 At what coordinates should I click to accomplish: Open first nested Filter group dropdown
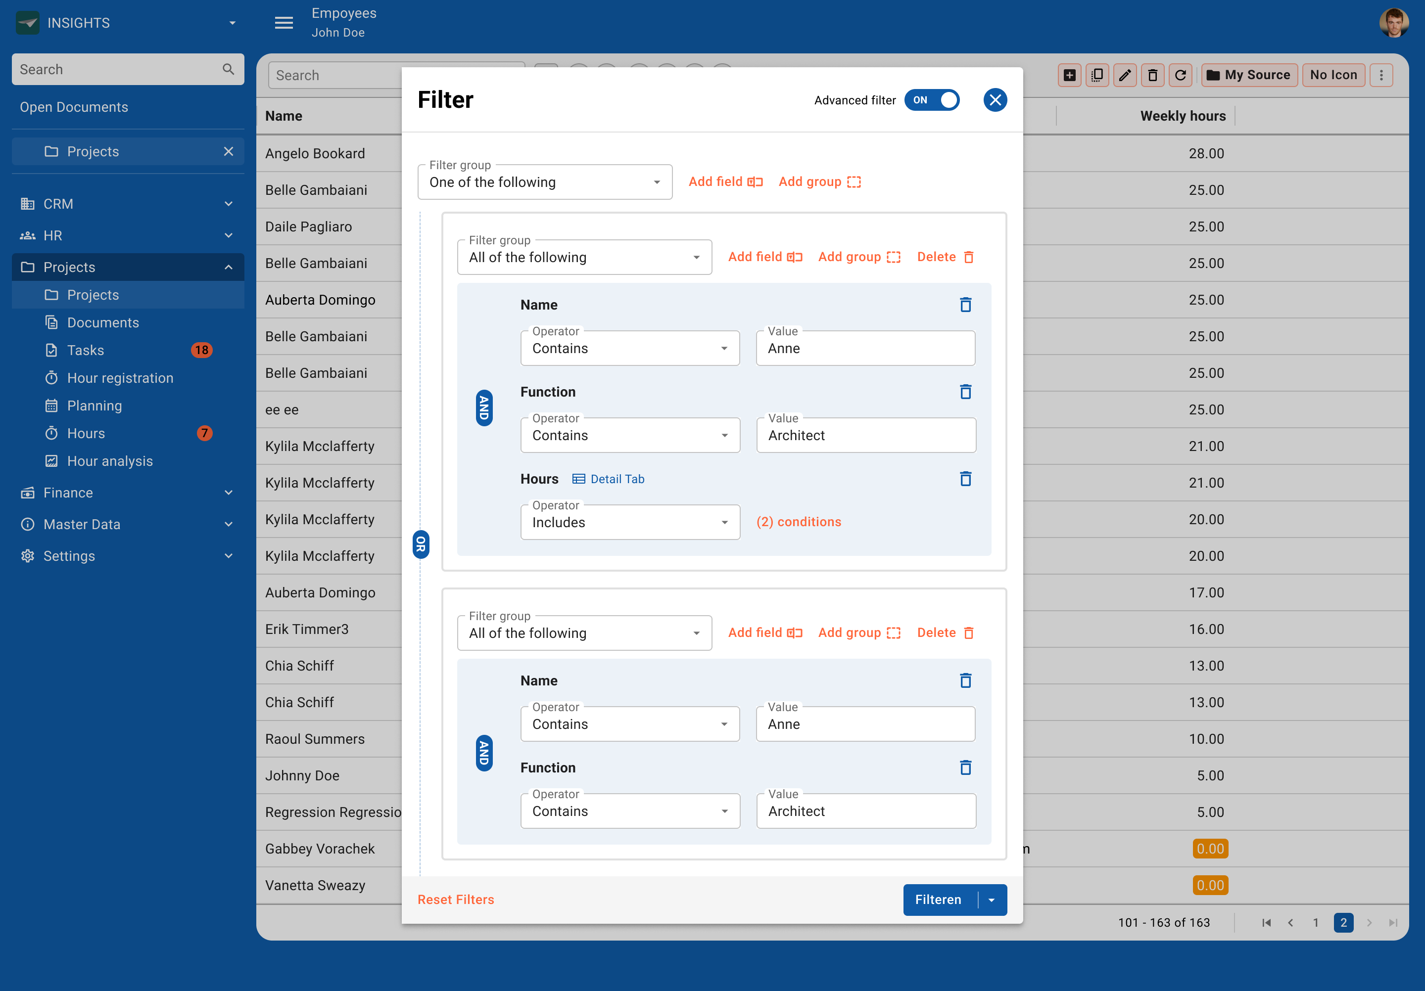click(x=585, y=257)
